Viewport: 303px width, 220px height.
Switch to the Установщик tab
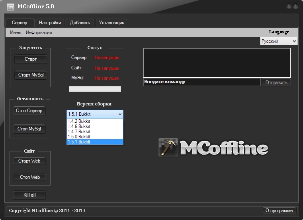click(x=111, y=23)
